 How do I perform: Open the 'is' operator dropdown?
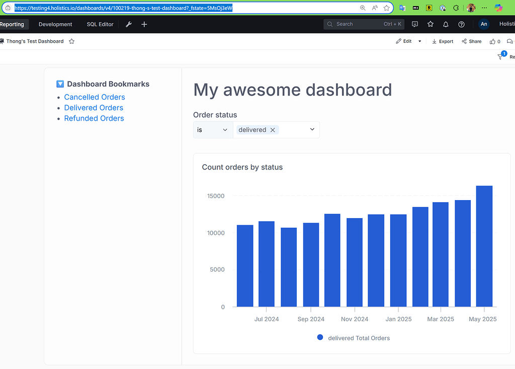[x=213, y=129]
